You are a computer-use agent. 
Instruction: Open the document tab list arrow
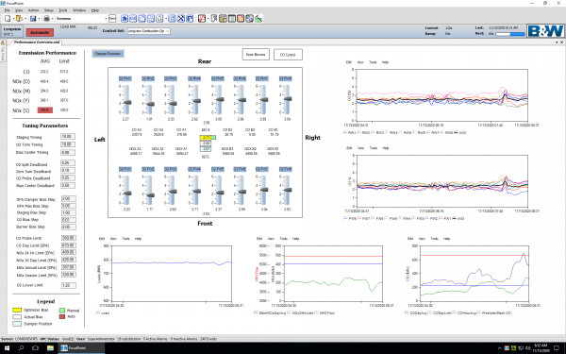[557, 42]
